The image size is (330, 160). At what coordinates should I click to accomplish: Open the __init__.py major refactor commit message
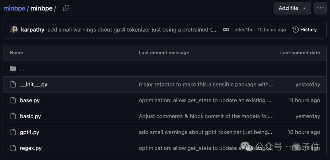206,85
